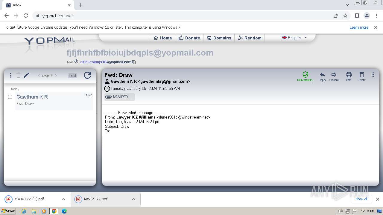Viewport: 383px width, 215px height.
Task: Open inbox list options menu
Action: (11, 75)
